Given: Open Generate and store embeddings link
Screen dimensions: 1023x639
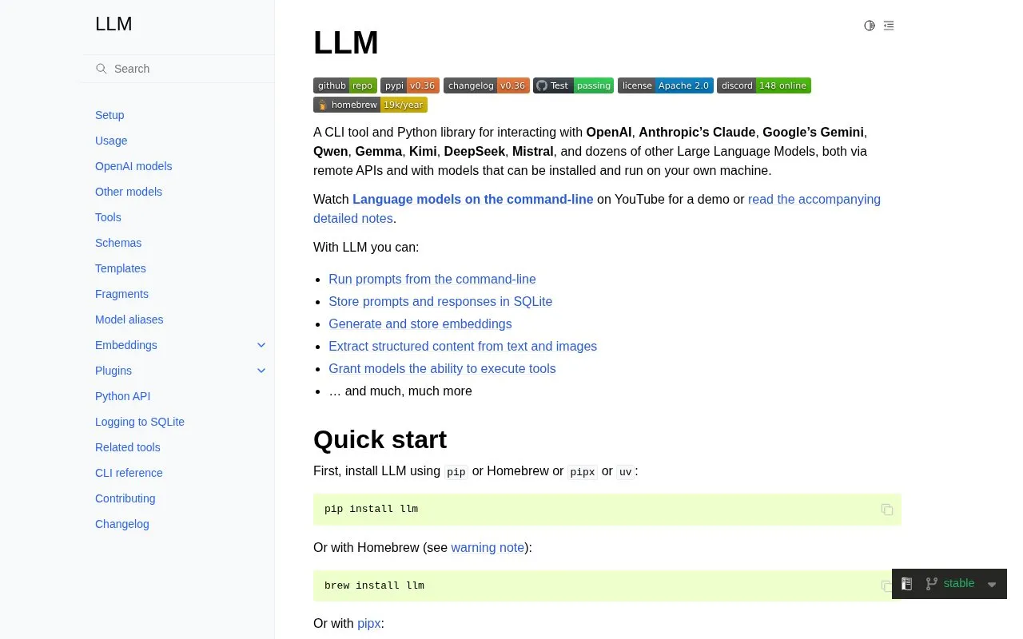Looking at the screenshot, I should tap(420, 324).
